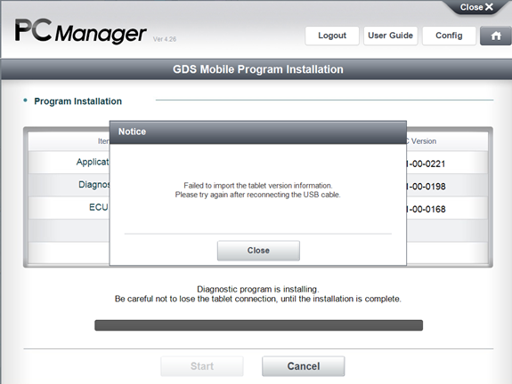Click the Notice dialog title bar

tap(258, 132)
